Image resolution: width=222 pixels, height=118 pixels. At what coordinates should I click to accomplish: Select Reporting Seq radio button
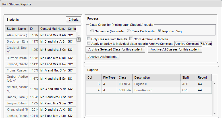pyautogui.click(x=159, y=31)
